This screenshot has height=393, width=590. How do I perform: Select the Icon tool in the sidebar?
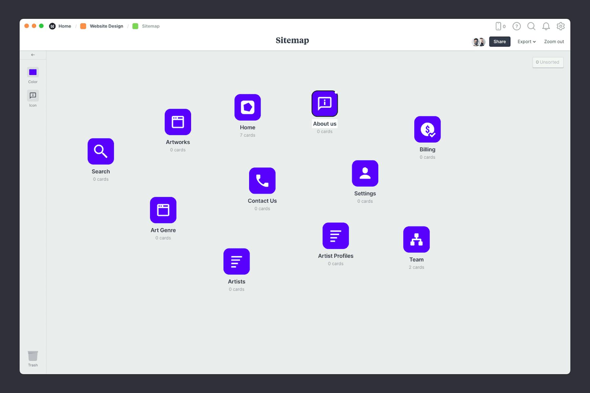(x=32, y=96)
